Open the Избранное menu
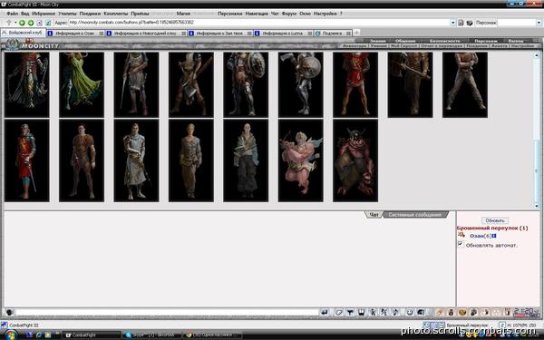This screenshot has height=340, width=544. [x=44, y=14]
